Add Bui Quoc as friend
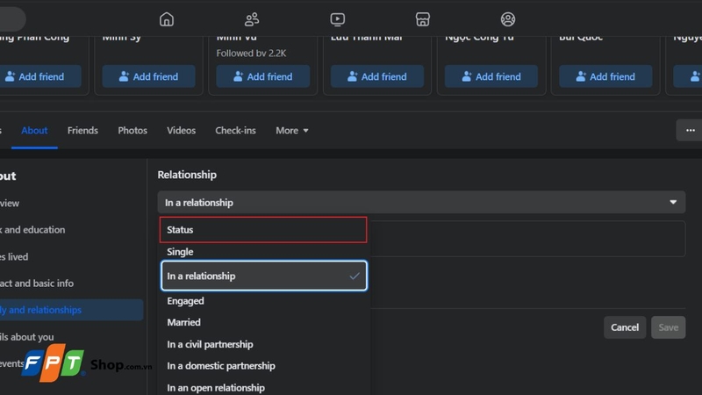702x395 pixels. tap(605, 76)
